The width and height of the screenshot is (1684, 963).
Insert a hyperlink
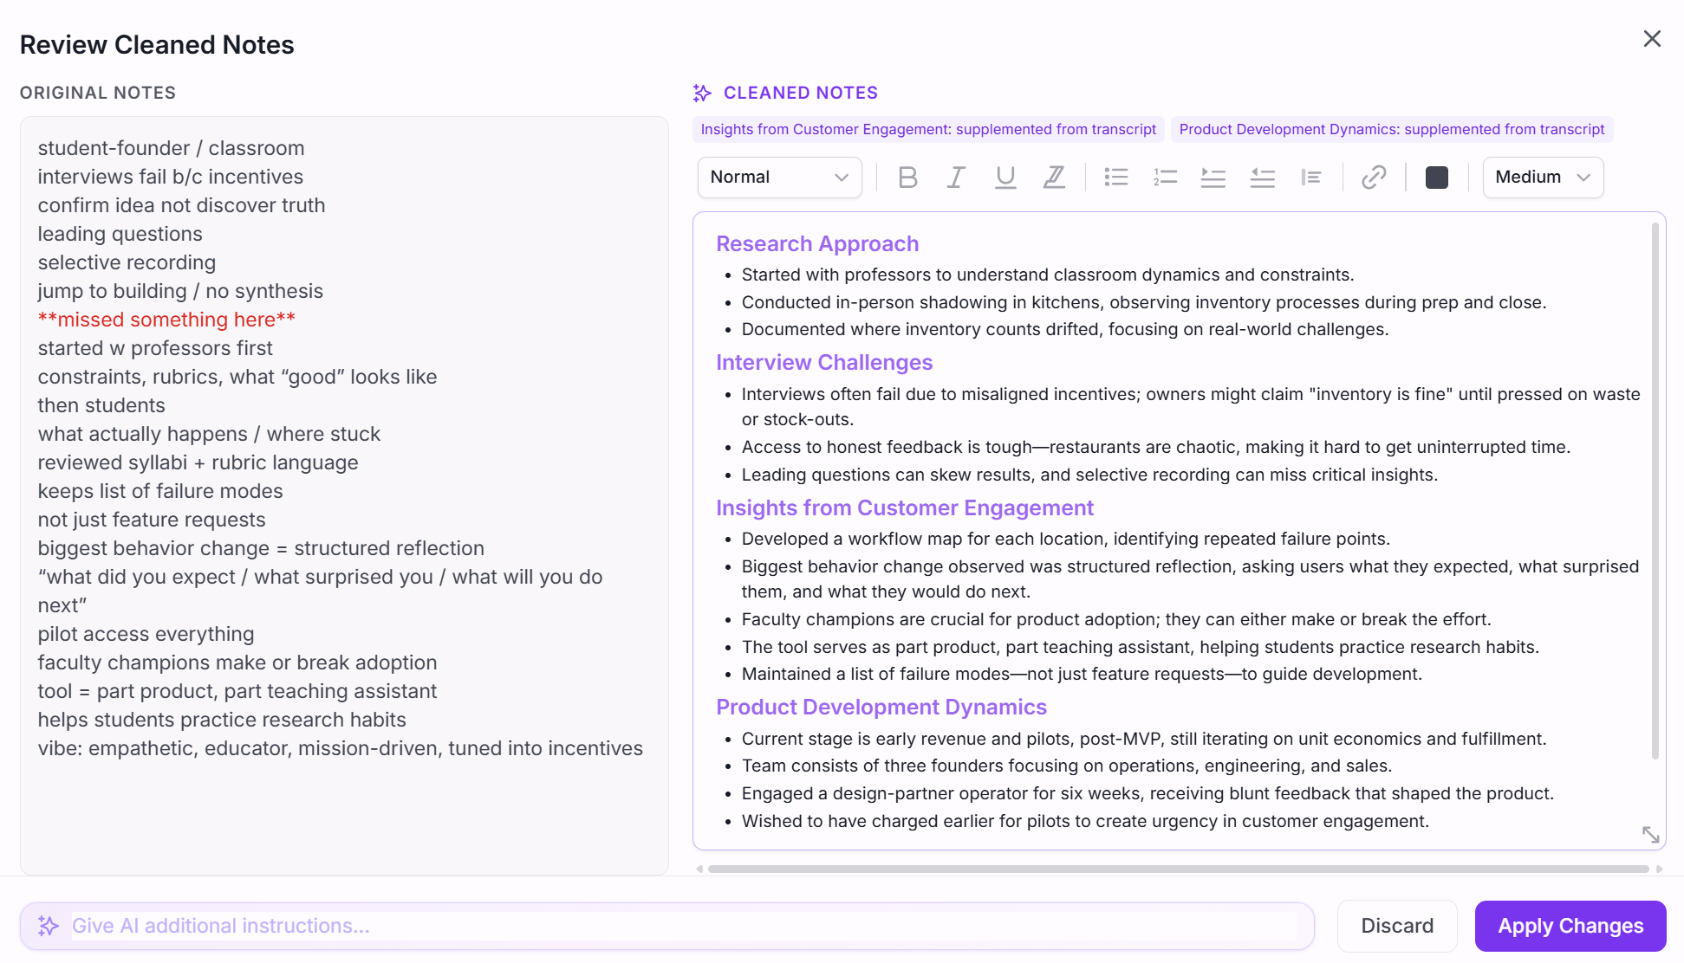click(1374, 178)
